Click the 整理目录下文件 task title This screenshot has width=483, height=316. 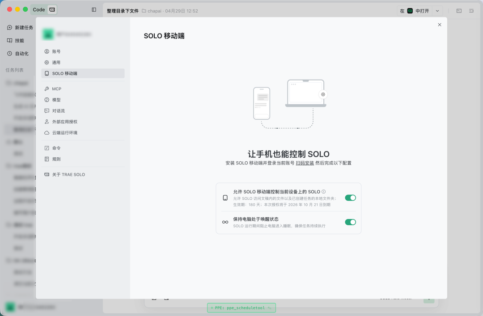point(123,11)
